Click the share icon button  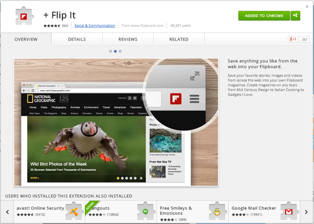tap(295, 16)
